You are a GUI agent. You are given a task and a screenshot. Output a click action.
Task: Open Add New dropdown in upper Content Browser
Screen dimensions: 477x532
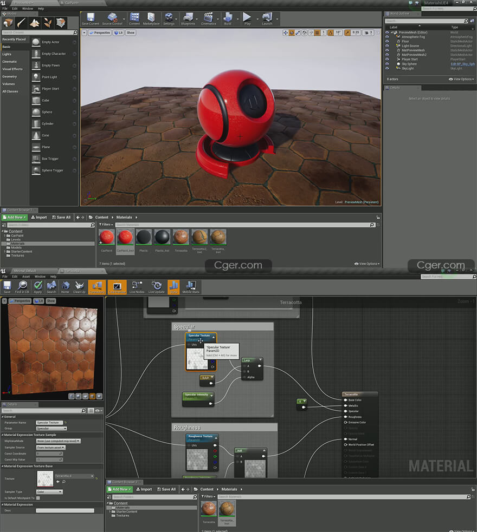[15, 217]
